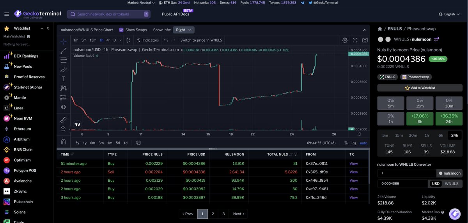Screen dimensions: 468x223
Task: Click the panel resize handle below chart
Action: 213,149
